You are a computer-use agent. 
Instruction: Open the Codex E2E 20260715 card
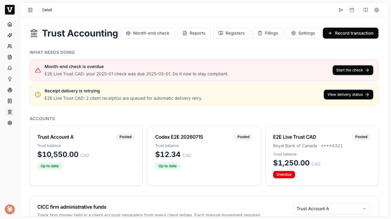pyautogui.click(x=204, y=156)
